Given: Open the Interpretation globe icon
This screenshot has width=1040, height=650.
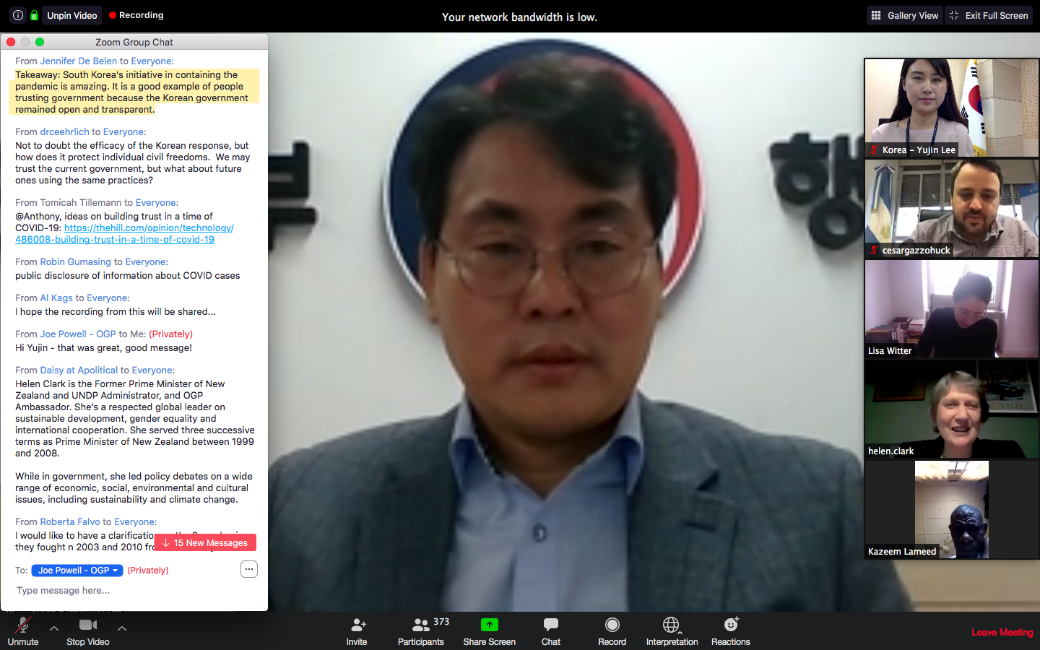Looking at the screenshot, I should [x=671, y=625].
